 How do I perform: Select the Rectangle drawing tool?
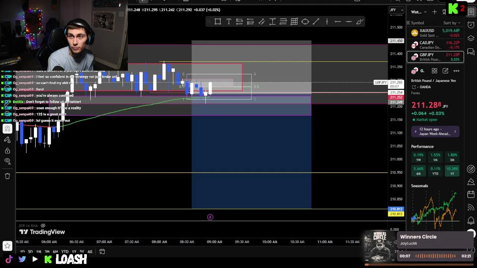click(218, 22)
